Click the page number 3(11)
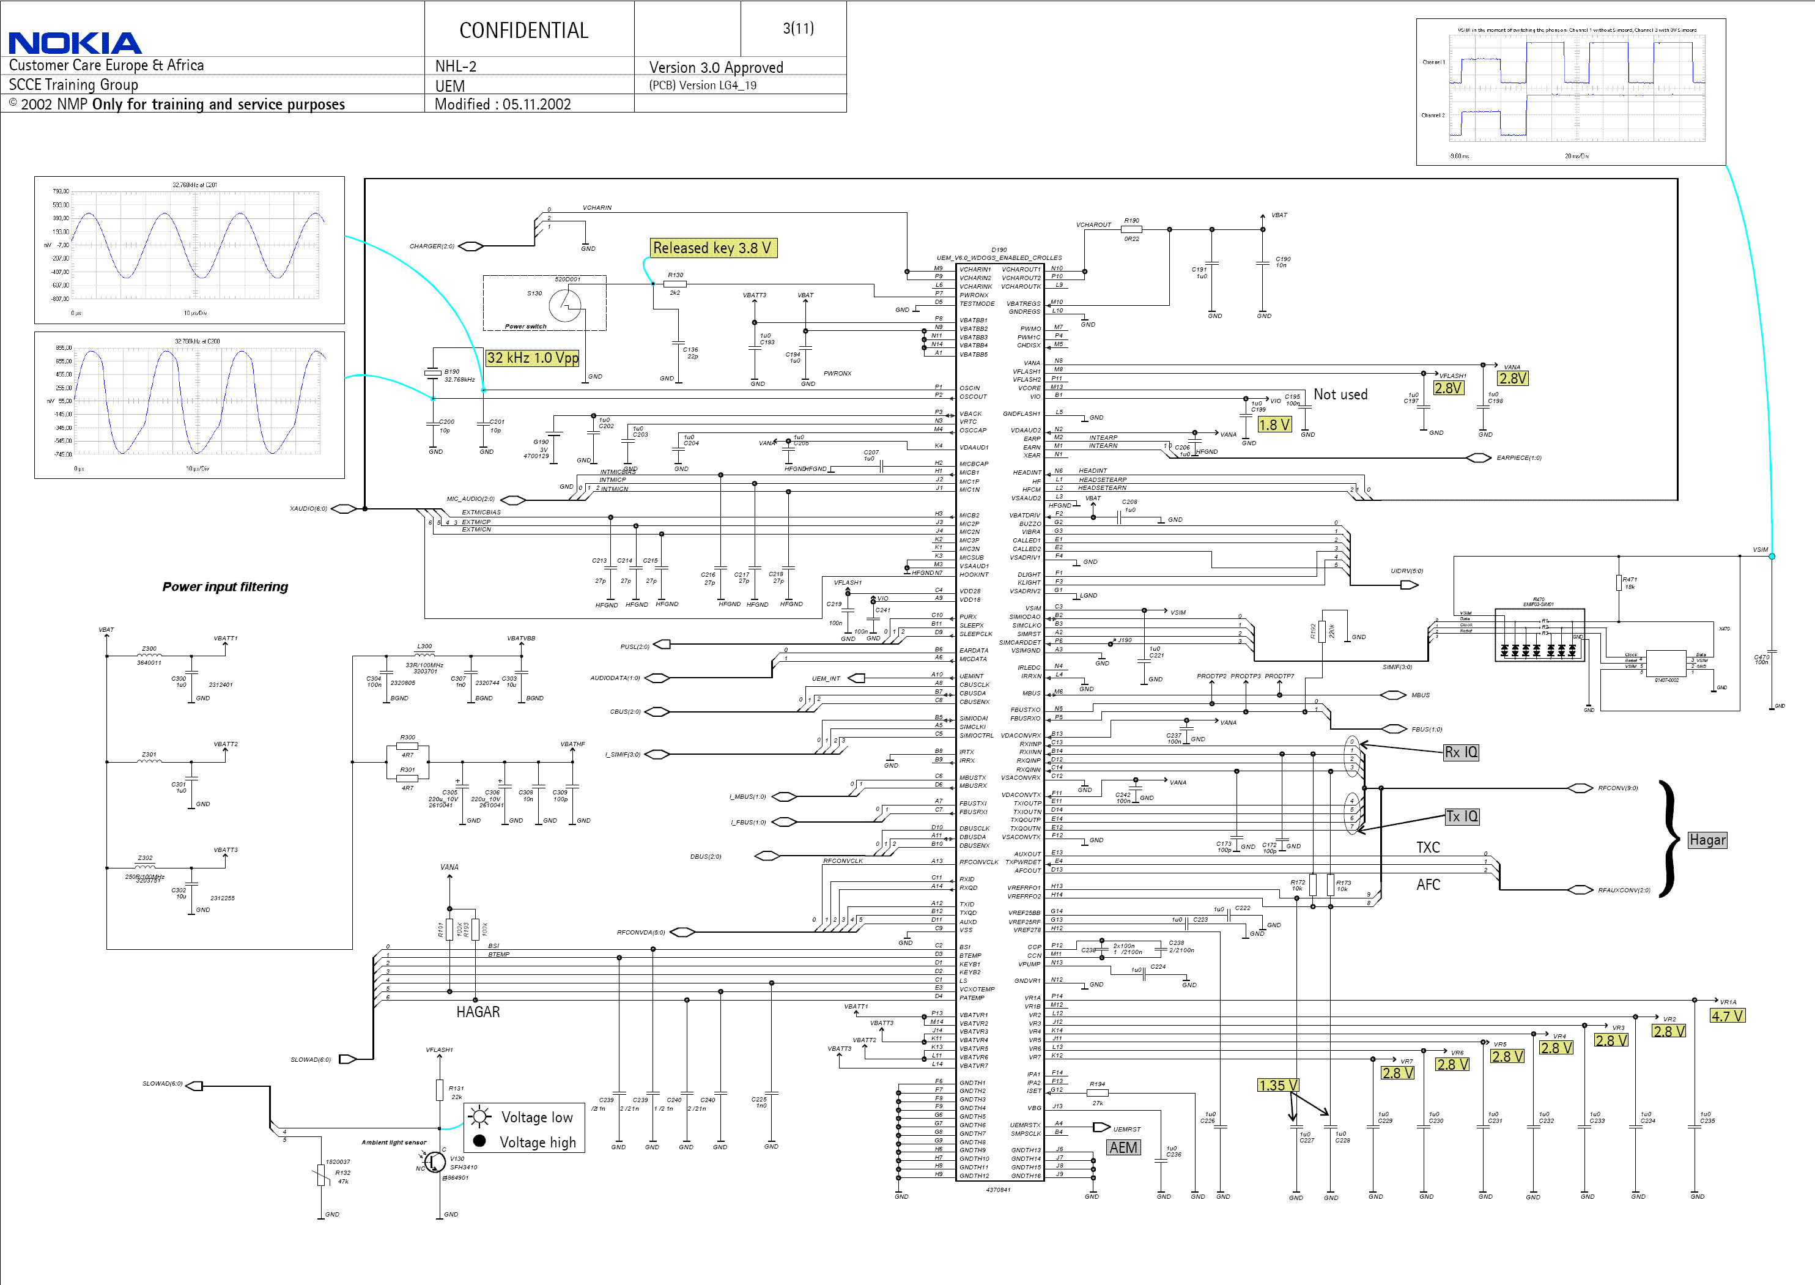The image size is (1815, 1285). point(797,29)
